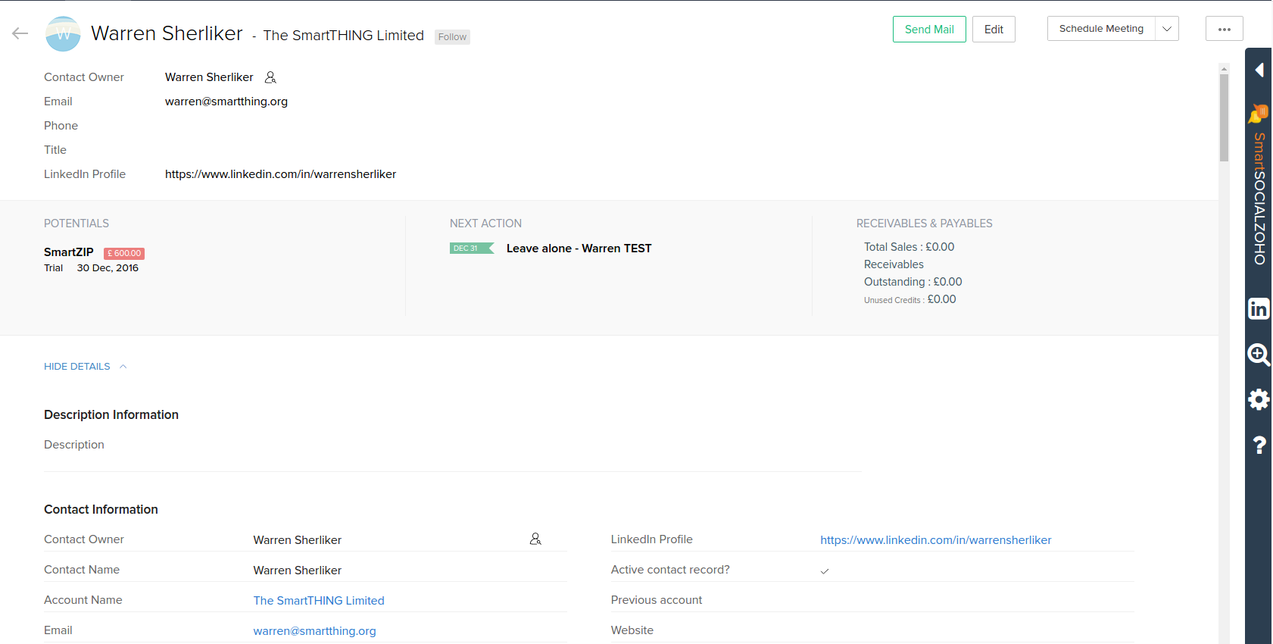The width and height of the screenshot is (1273, 644).
Task: Click Outstanding £0.00 value
Action: (947, 282)
